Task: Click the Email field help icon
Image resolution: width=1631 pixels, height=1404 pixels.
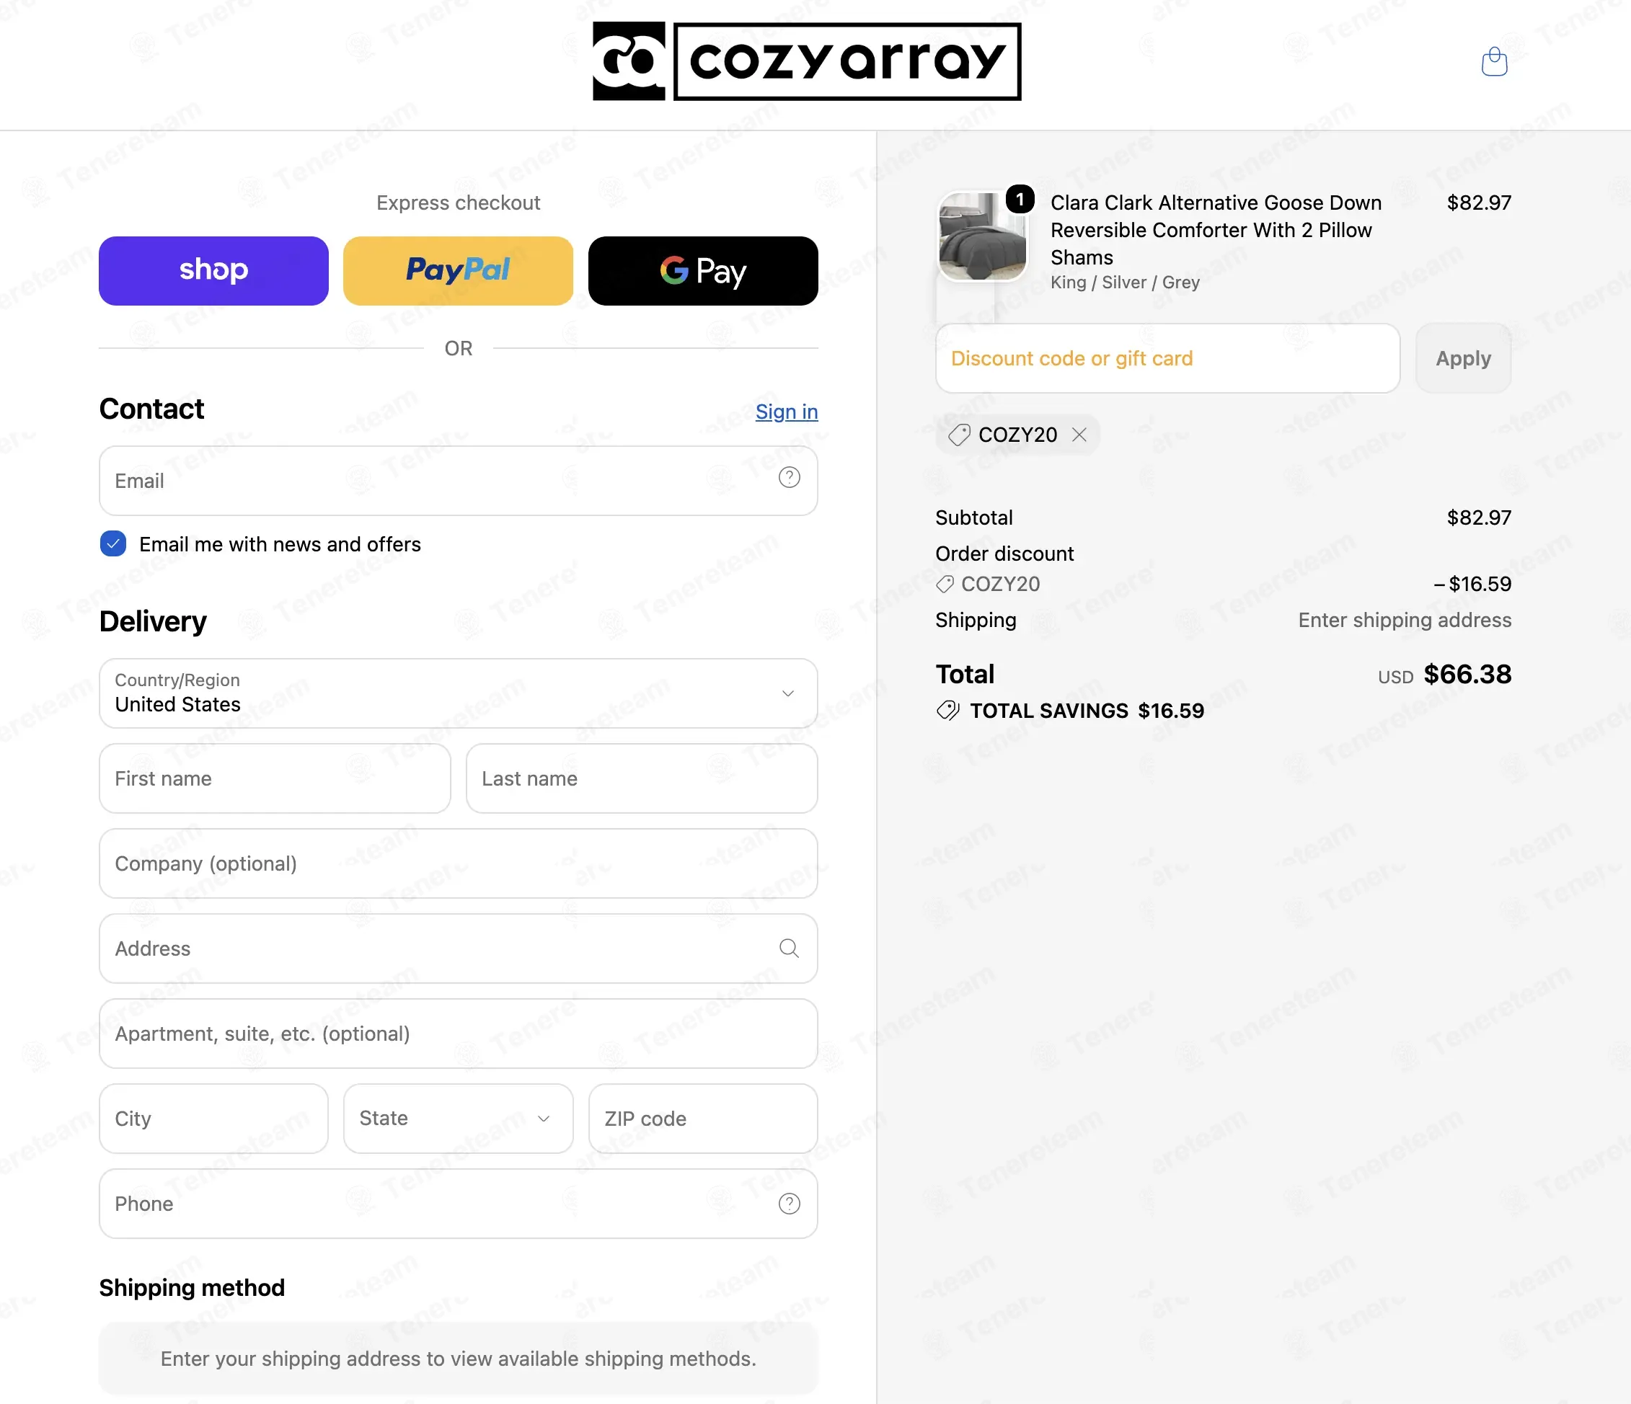Action: pos(789,478)
